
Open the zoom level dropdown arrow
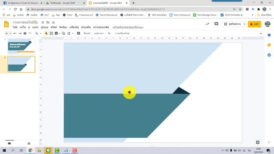click(x=41, y=33)
